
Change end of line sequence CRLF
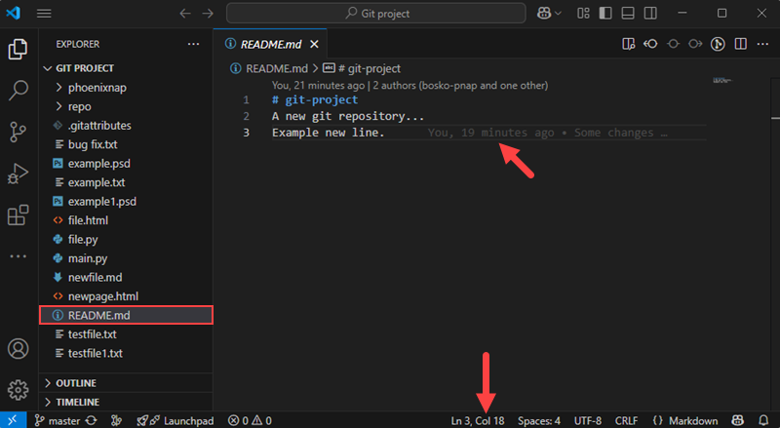(x=626, y=420)
